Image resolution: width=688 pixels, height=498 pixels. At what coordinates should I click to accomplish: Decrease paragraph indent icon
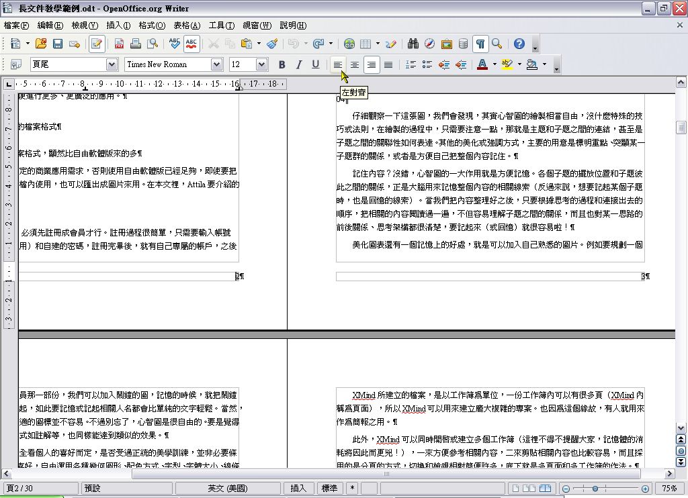click(443, 64)
